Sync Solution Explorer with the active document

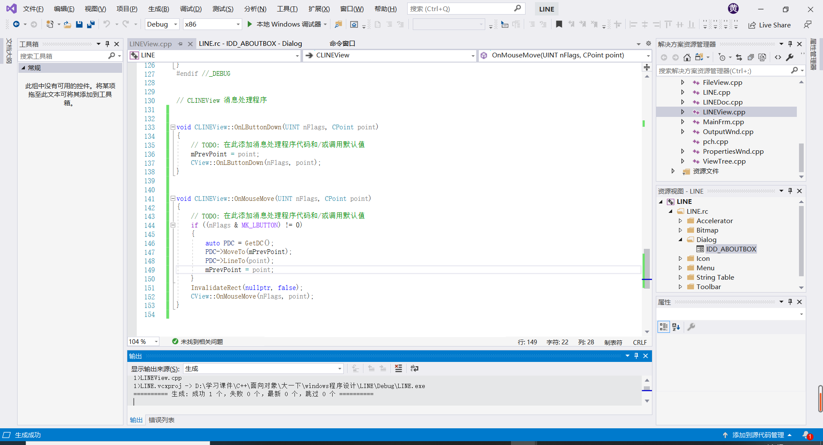[739, 57]
